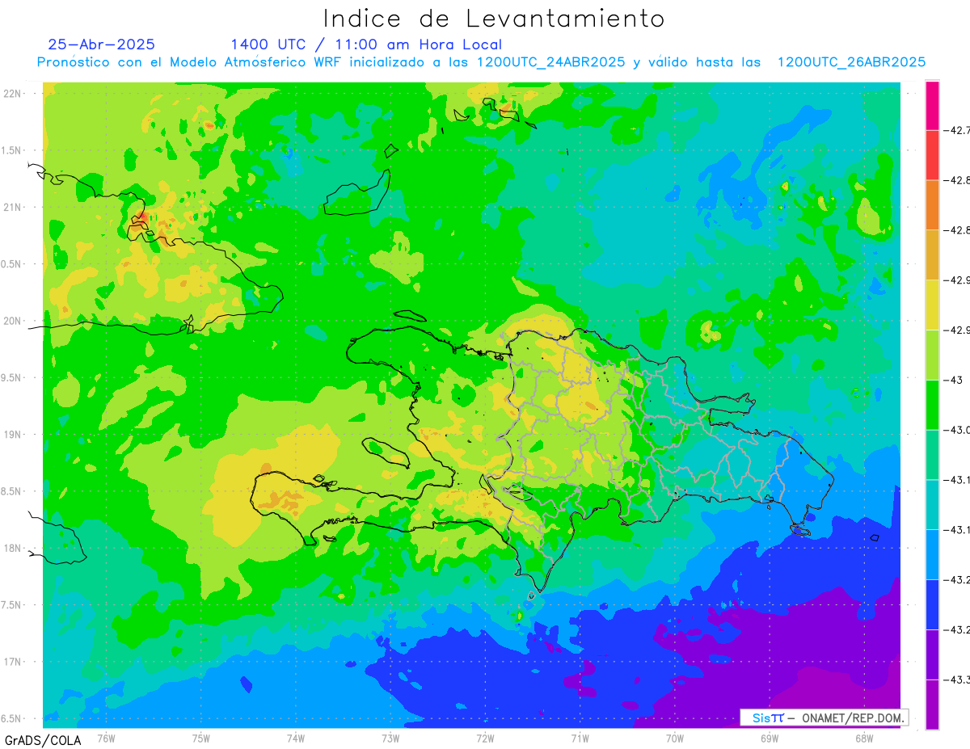Pick the pink swatch atop the color bar
This screenshot has height=749, width=970.
point(932,105)
